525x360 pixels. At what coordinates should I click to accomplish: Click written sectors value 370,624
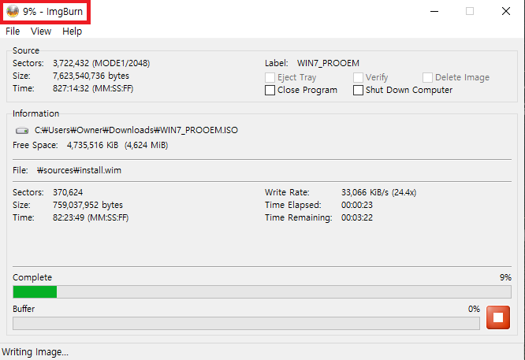point(68,192)
